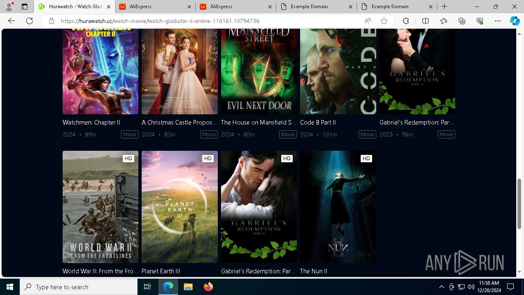524x295 pixels.
Task: Open split screen icon
Action: [x=425, y=21]
